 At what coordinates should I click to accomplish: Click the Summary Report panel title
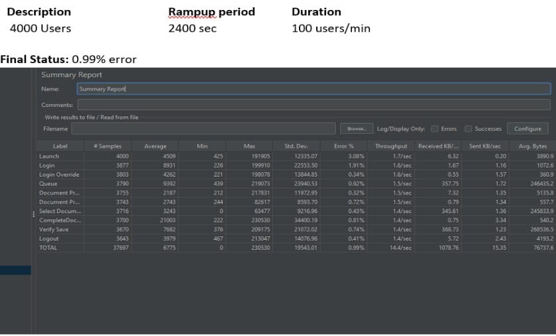coord(72,75)
